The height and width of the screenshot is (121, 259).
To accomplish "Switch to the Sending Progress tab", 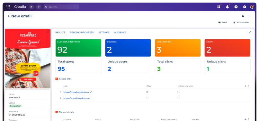I will tap(82, 33).
